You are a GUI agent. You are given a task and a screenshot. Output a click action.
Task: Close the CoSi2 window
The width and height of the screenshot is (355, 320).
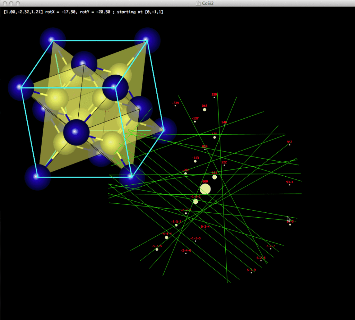[4, 3]
